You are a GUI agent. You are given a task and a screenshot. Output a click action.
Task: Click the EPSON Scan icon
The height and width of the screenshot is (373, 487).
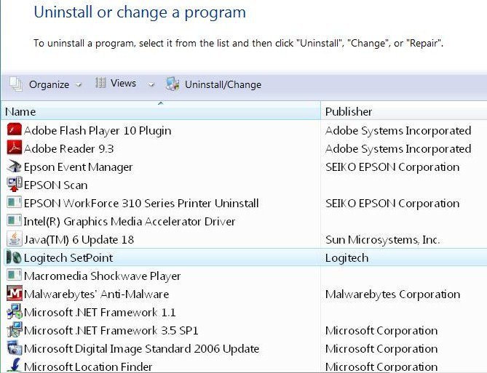point(15,185)
